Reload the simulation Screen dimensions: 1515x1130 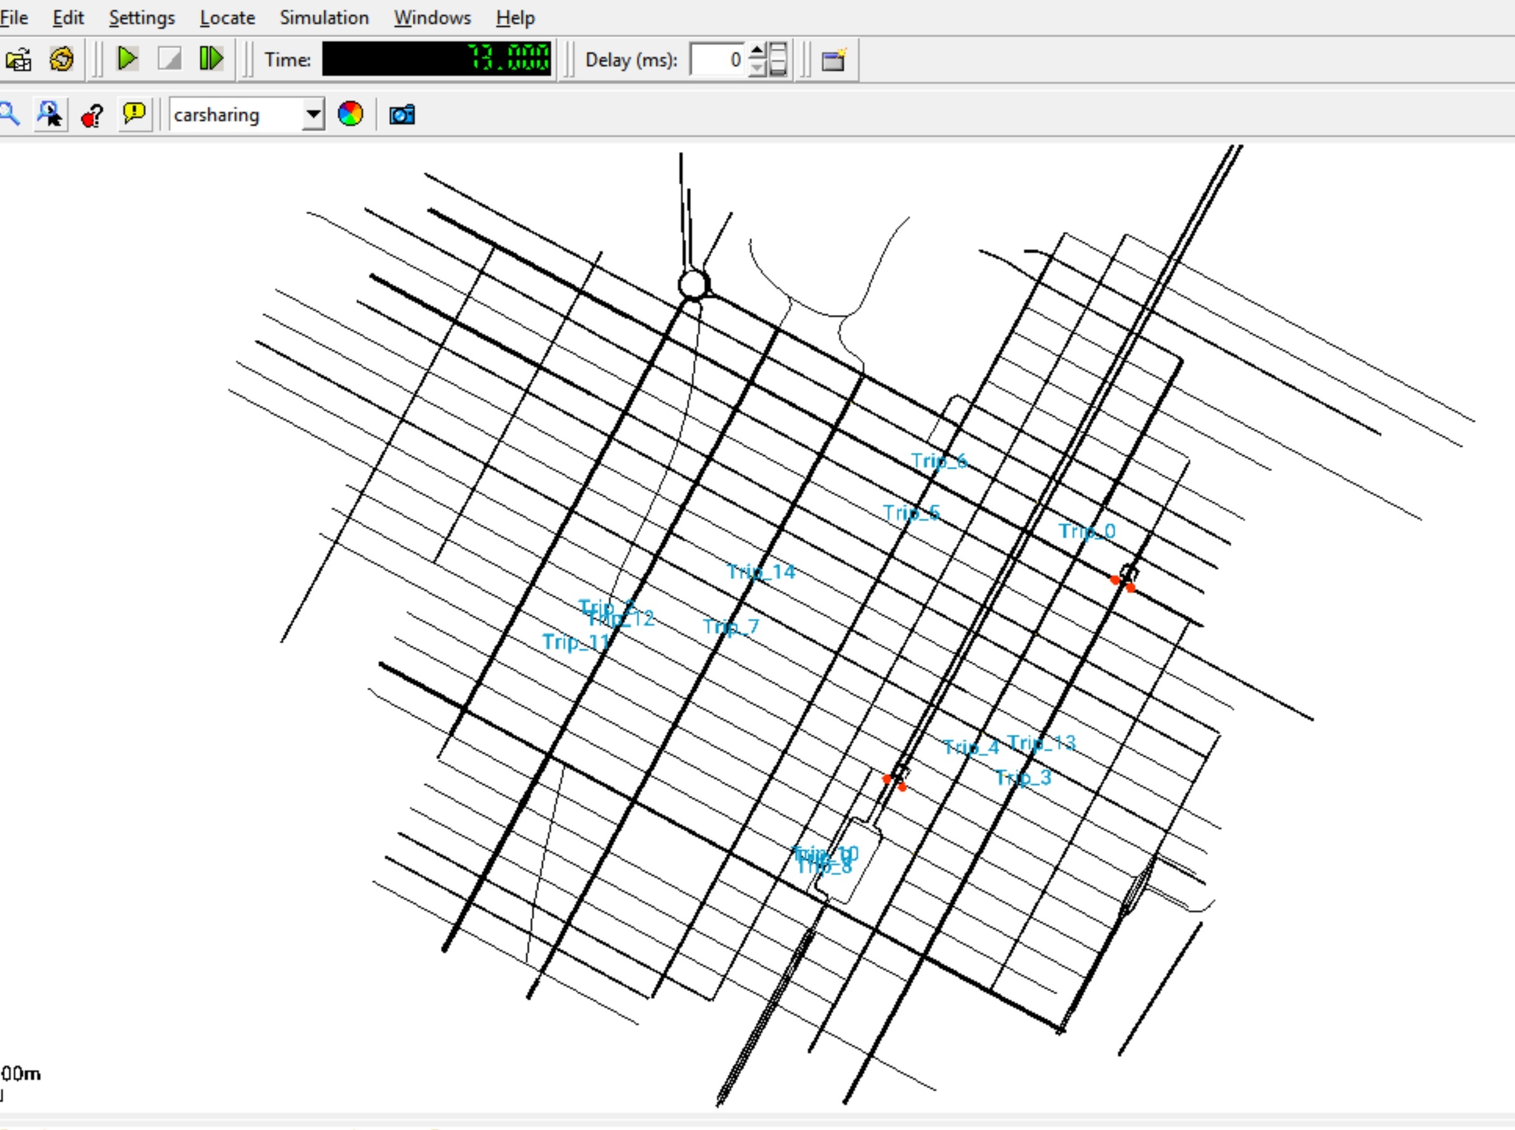pyautogui.click(x=61, y=60)
